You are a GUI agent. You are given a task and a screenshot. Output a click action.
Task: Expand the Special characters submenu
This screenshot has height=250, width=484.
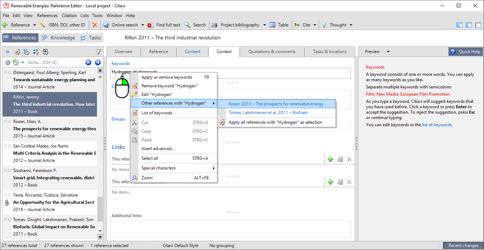(x=174, y=168)
